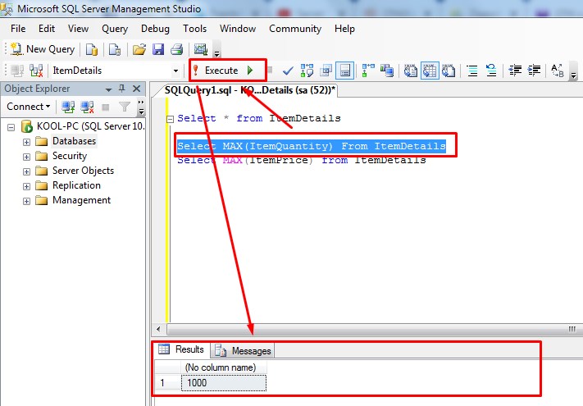
Task: Save the query with the floppy icon
Action: pyautogui.click(x=158, y=49)
